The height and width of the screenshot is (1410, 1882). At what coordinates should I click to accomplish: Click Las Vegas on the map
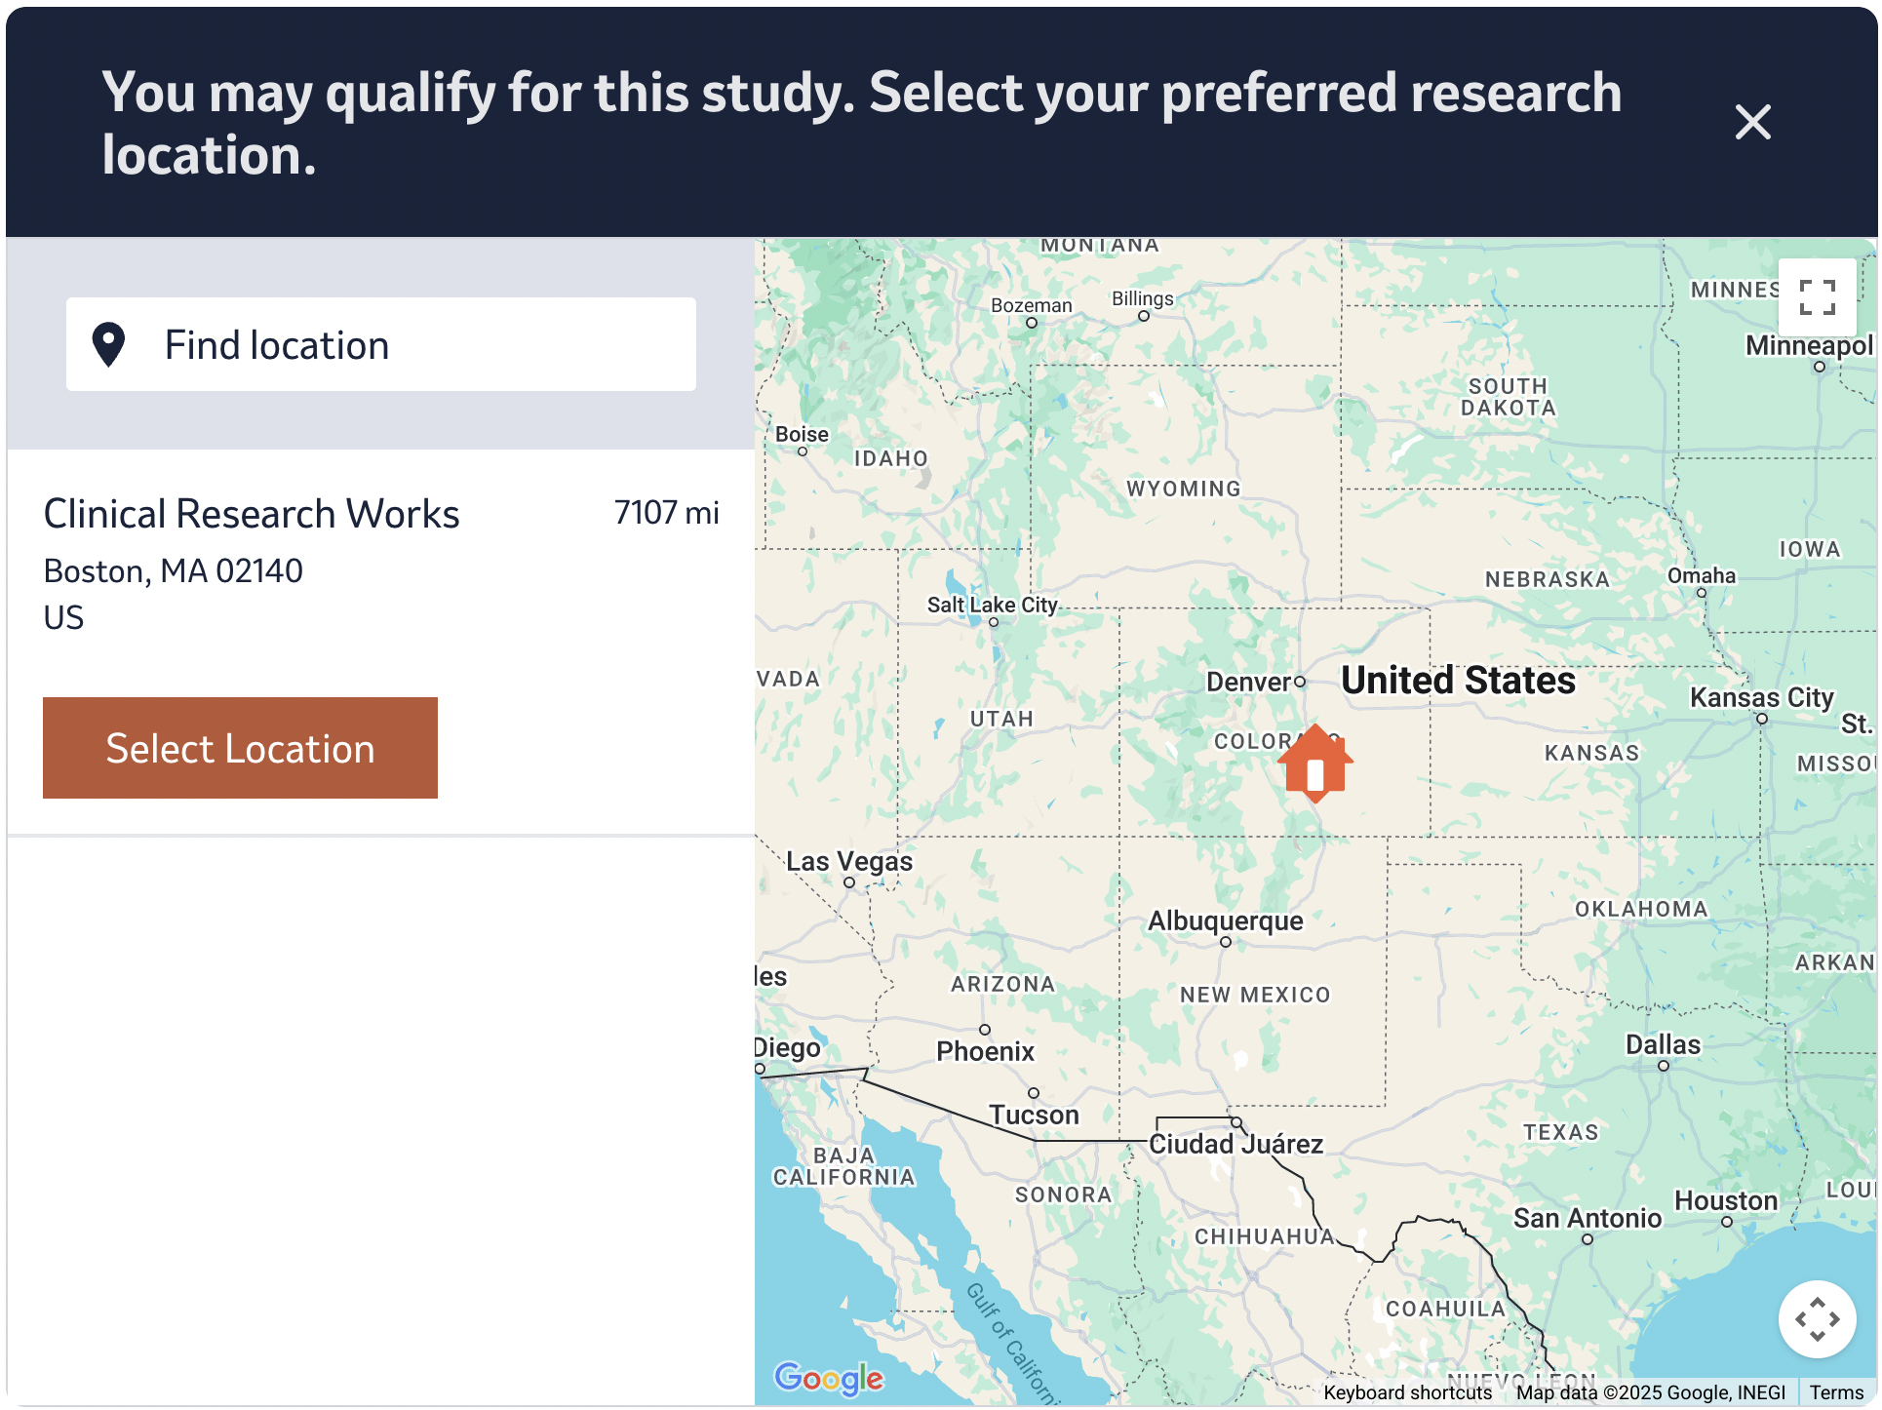849,862
